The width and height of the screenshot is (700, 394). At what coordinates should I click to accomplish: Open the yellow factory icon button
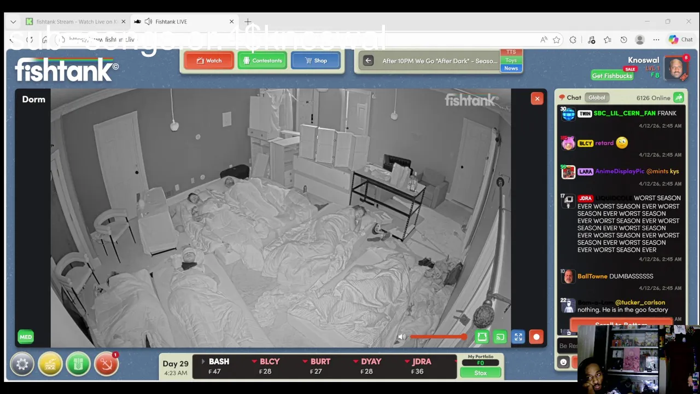coord(50,364)
